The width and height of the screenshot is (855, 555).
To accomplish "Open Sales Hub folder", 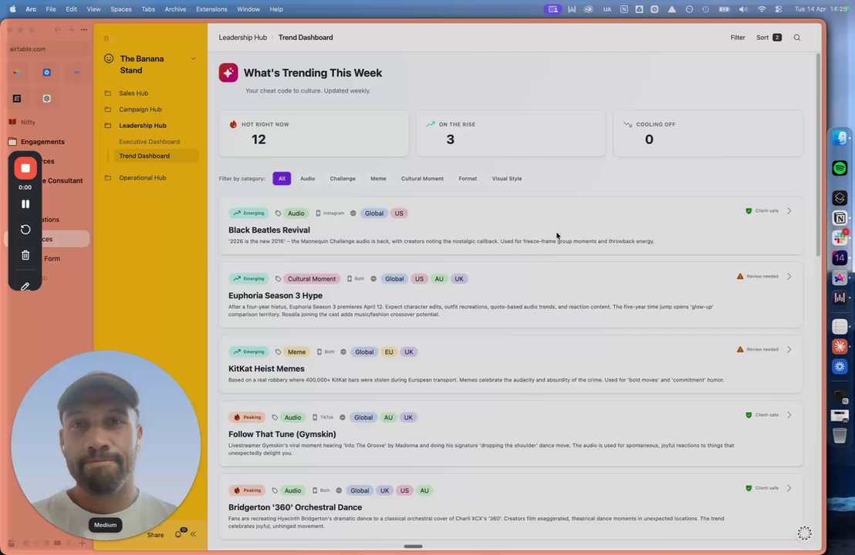I will click(x=133, y=93).
